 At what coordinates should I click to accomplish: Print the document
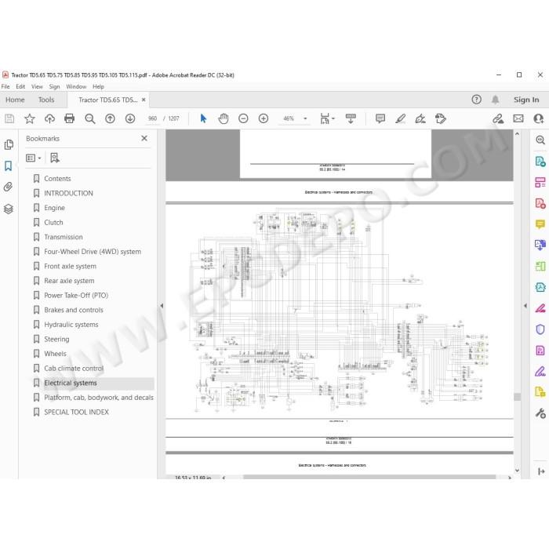(x=69, y=118)
